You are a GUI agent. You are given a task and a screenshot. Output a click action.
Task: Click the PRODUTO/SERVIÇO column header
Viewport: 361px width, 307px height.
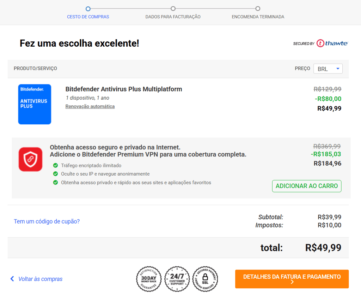tap(35, 69)
